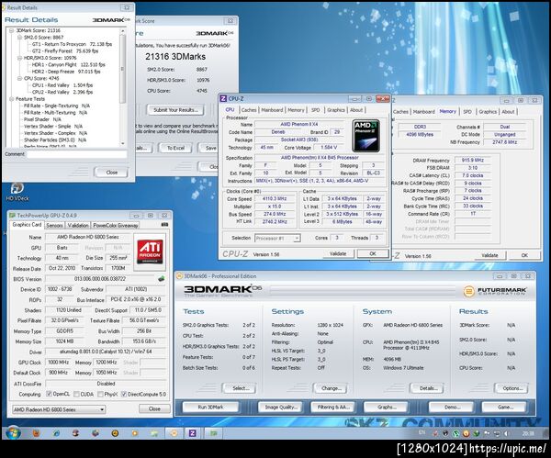Screen dimensions: 551x458
Task: Click the 3DMark06 title bar icon
Action: (179, 276)
